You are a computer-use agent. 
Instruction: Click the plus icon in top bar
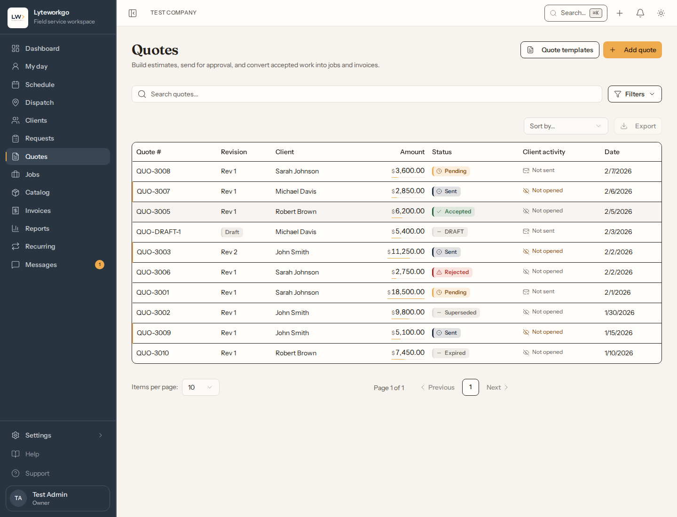pos(620,13)
